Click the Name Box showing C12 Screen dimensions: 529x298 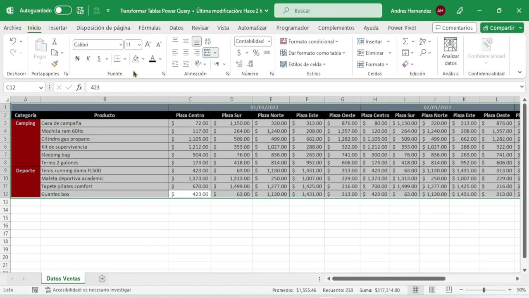[x=24, y=87]
